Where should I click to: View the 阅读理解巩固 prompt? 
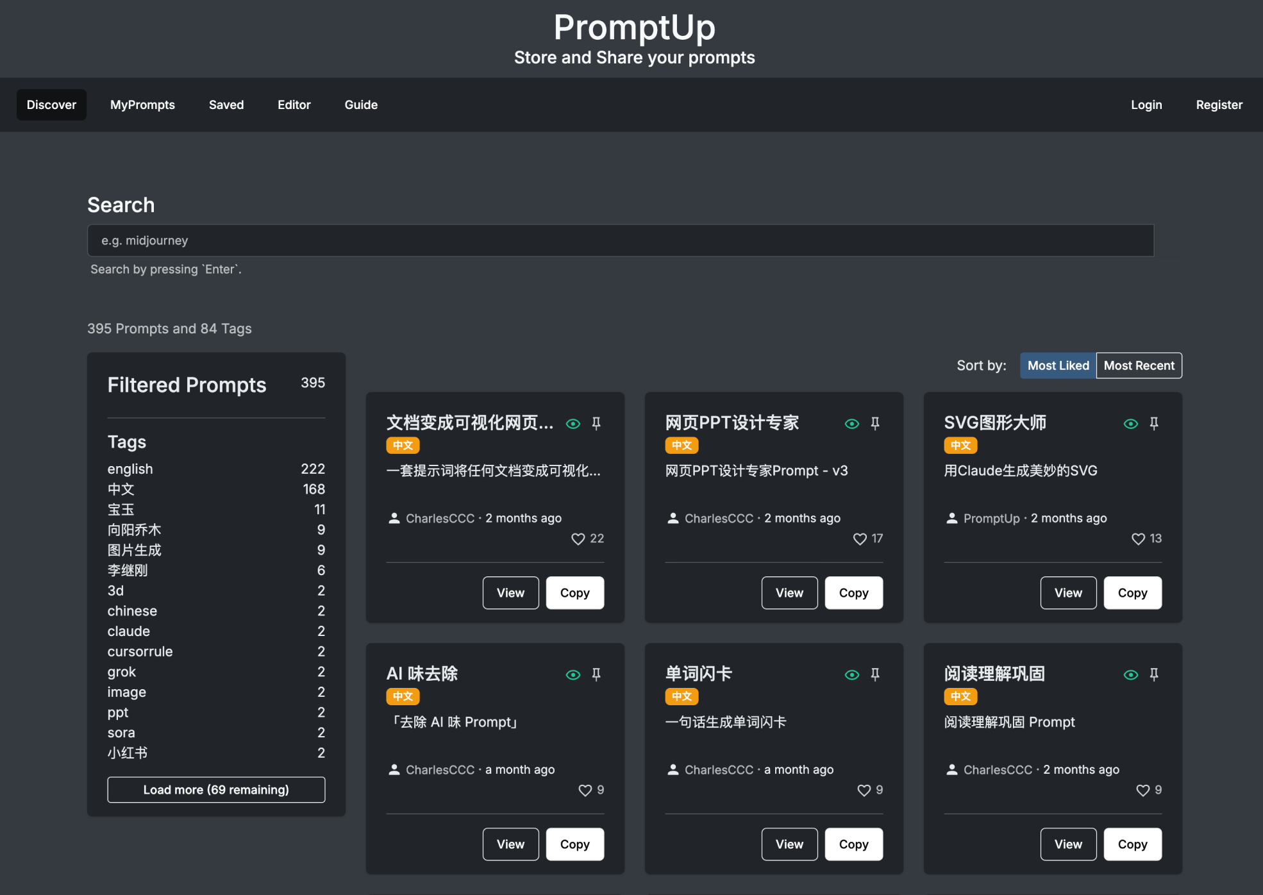click(x=1069, y=844)
